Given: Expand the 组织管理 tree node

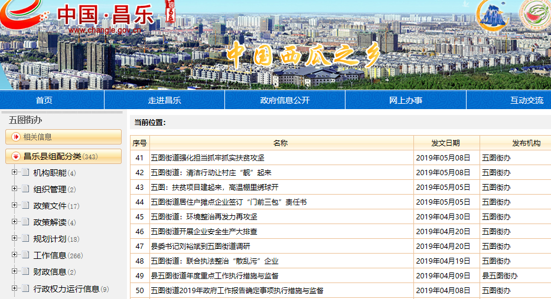Looking at the screenshot, I should 15,189.
